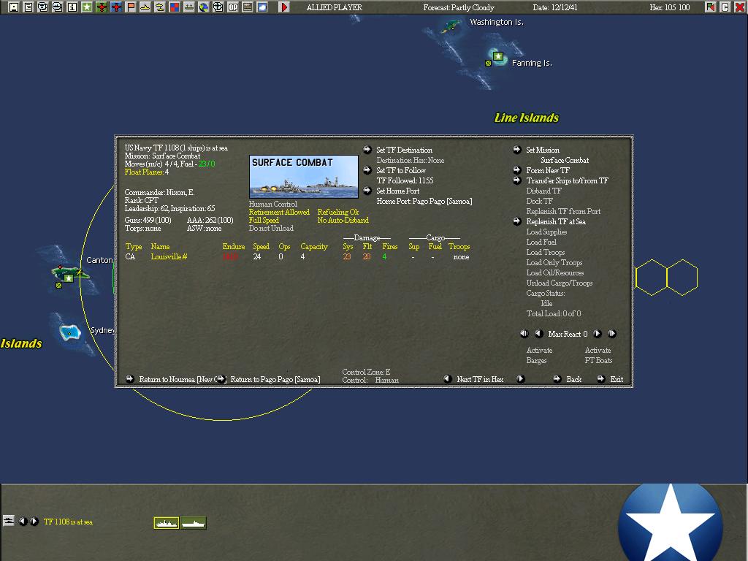The image size is (748, 561).
Task: Click the first stacked-disc toolbar icon
Action: (x=43, y=7)
